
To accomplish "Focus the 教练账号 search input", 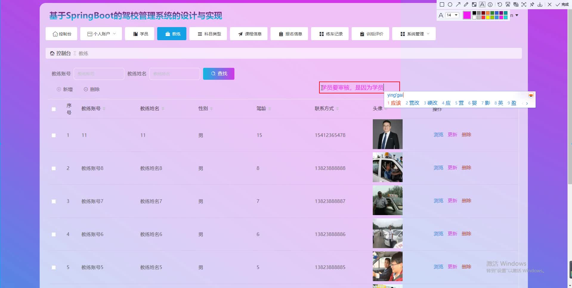I will tap(99, 73).
